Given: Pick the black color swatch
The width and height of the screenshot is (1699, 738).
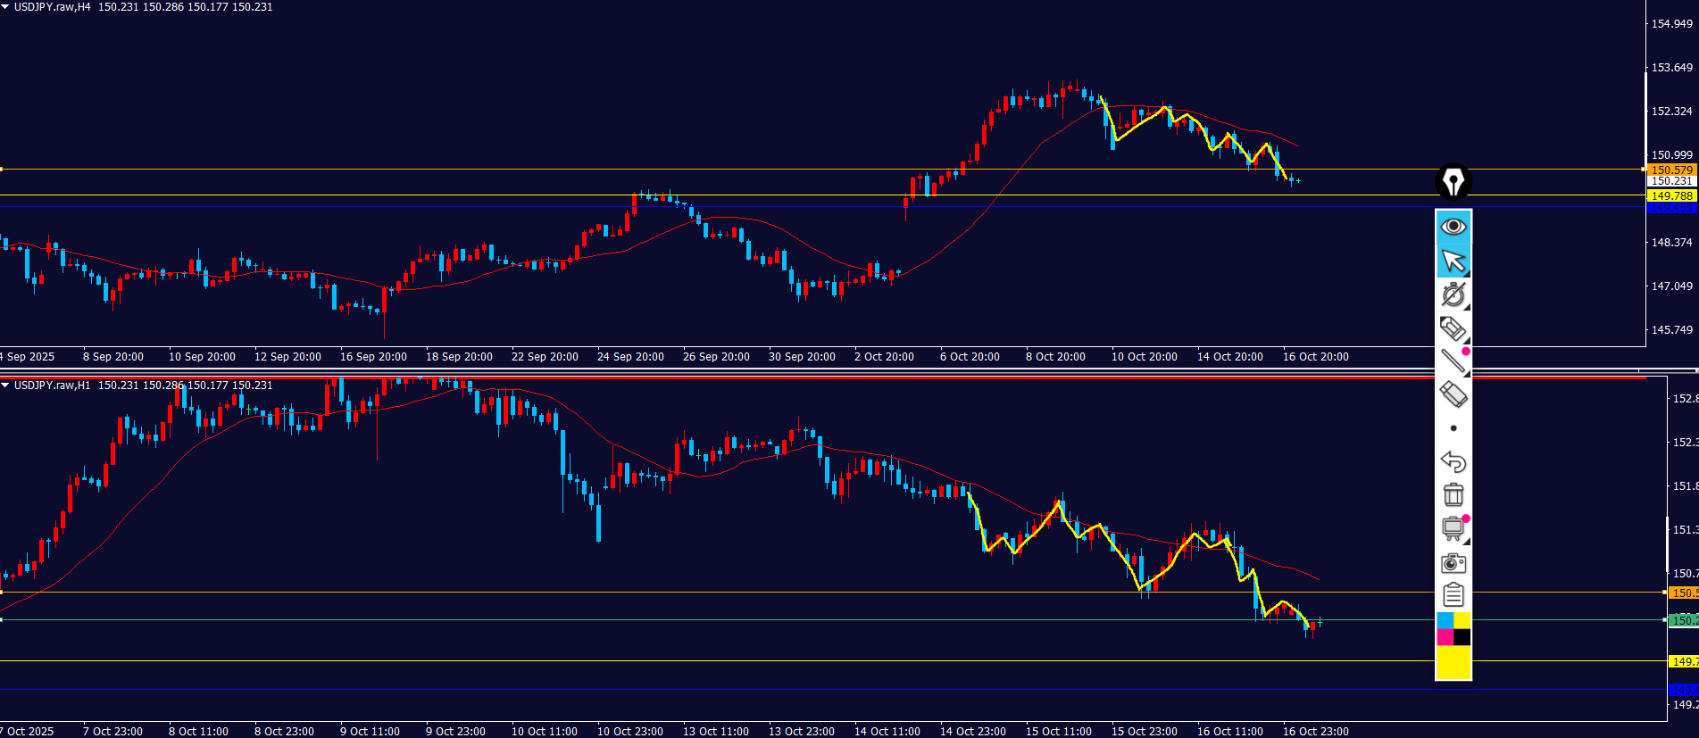Looking at the screenshot, I should click(x=1462, y=637).
